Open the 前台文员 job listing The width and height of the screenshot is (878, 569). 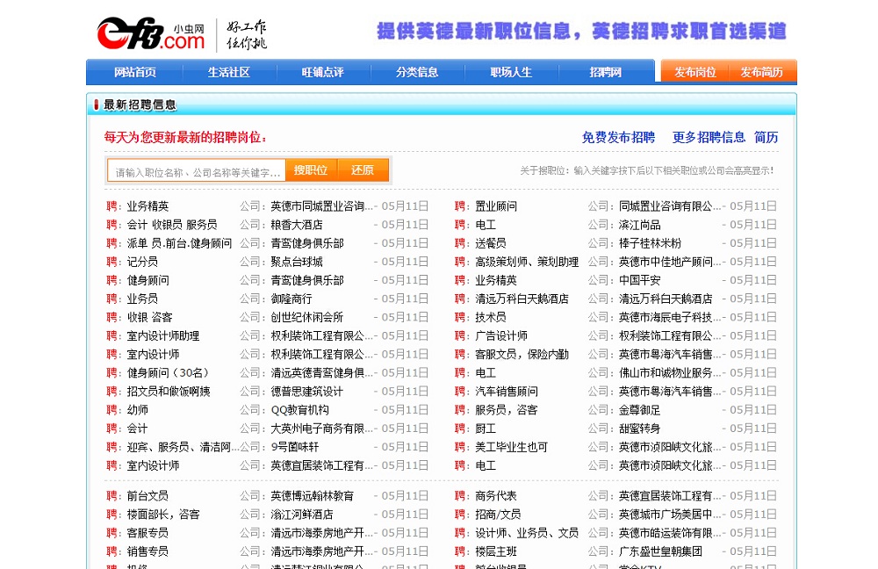tap(148, 496)
